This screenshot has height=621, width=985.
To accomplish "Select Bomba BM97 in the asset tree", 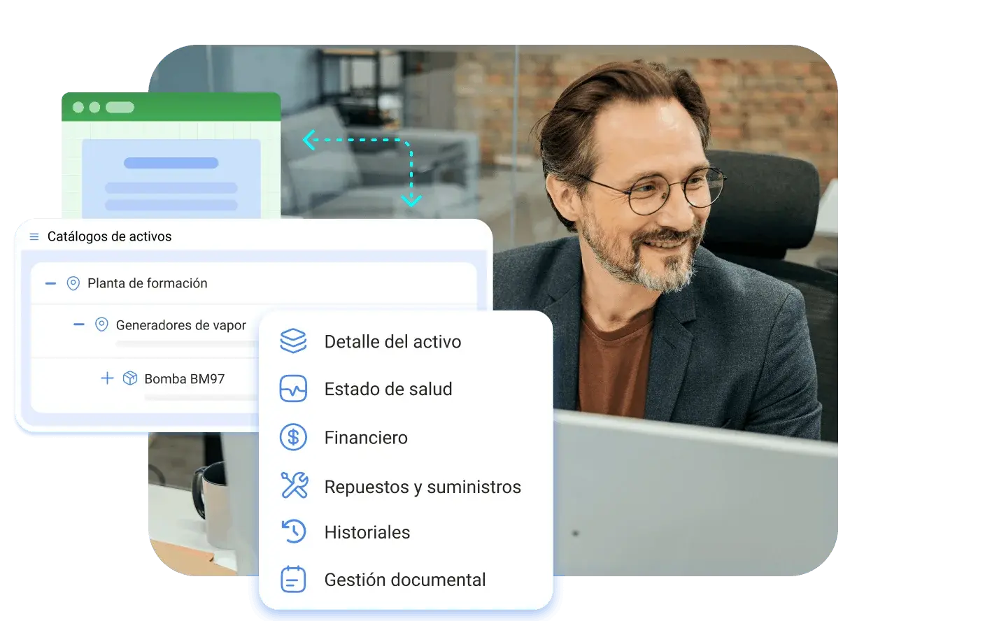I will point(183,378).
